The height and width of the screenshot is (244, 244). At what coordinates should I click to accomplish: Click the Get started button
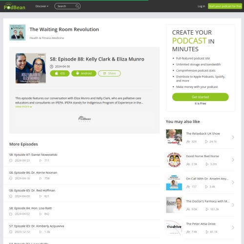tap(201, 97)
